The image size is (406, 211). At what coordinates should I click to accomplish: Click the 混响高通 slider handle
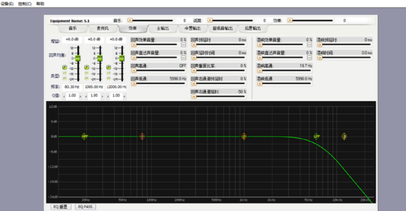click(259, 71)
